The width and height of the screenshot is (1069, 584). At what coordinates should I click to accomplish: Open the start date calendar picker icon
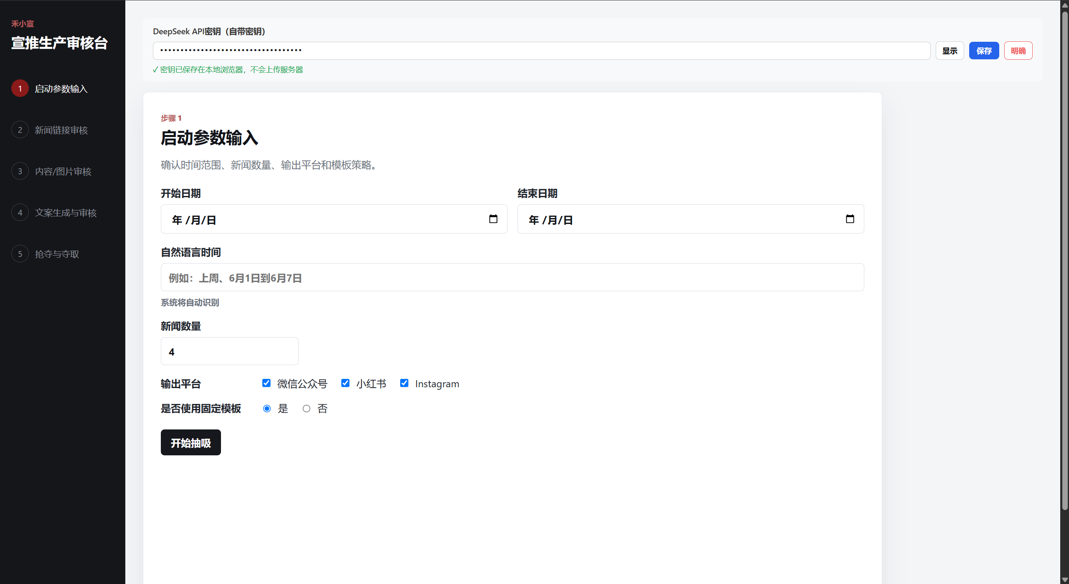[493, 219]
